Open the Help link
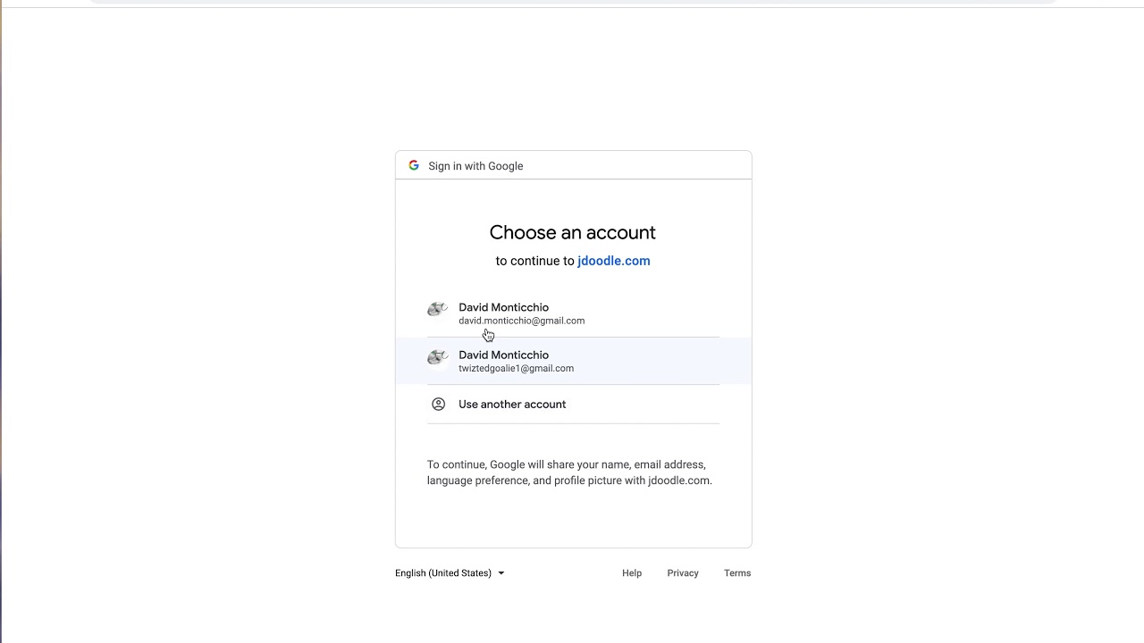This screenshot has height=643, width=1144. coord(632,573)
